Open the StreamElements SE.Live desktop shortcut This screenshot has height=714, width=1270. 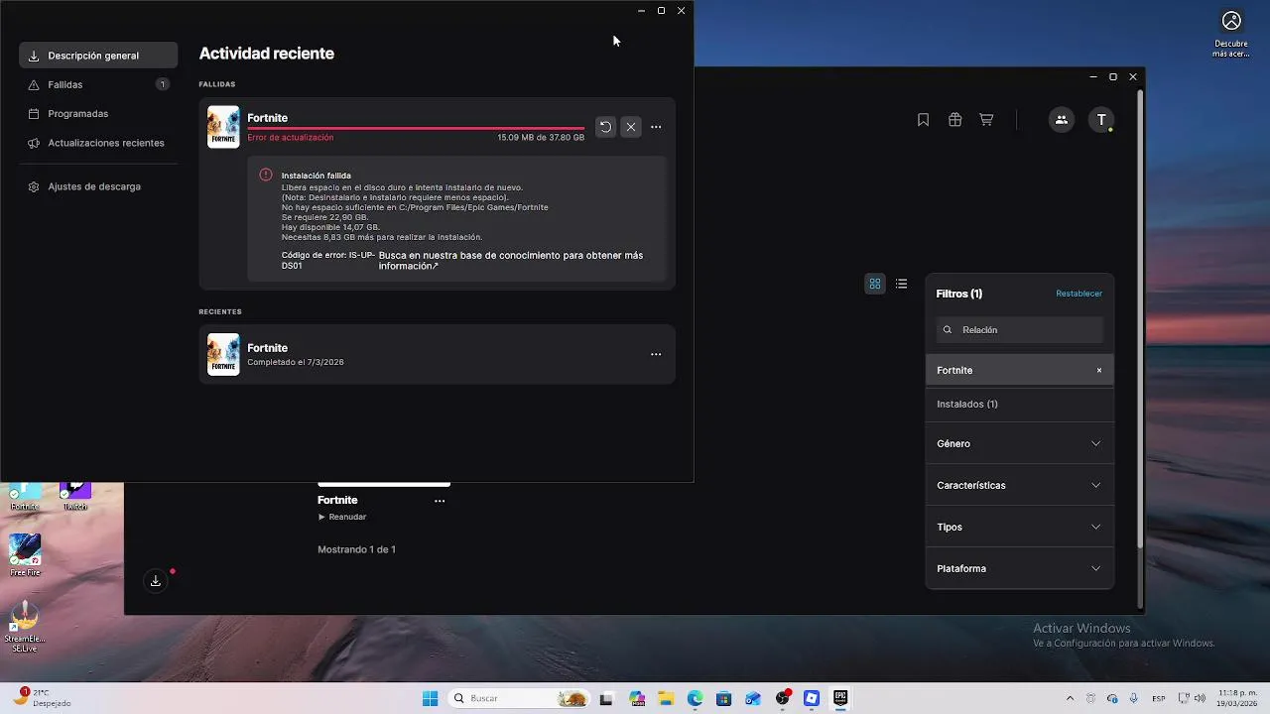(x=25, y=629)
